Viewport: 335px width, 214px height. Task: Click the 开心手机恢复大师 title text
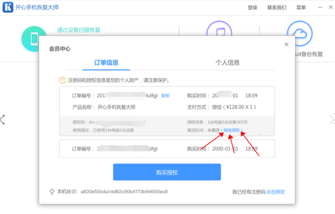tap(37, 7)
